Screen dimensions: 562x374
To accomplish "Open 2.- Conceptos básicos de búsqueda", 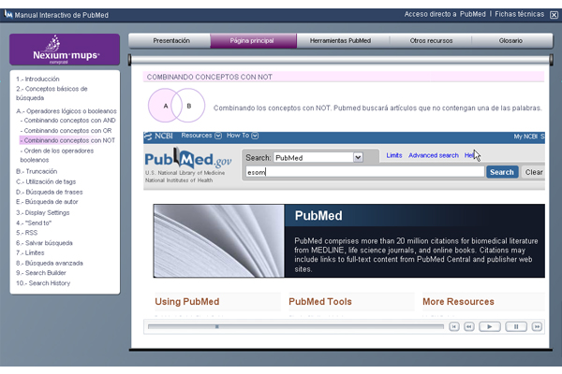I will pos(52,93).
